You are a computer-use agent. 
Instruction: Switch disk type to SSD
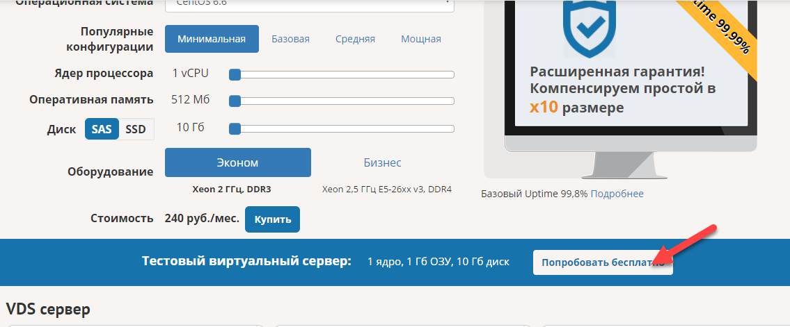click(x=136, y=129)
